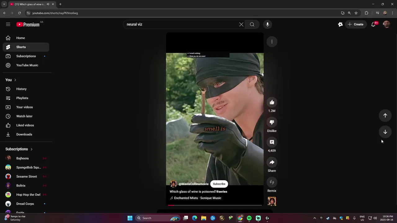
Task: Clear the search box with the X
Action: click(241, 24)
